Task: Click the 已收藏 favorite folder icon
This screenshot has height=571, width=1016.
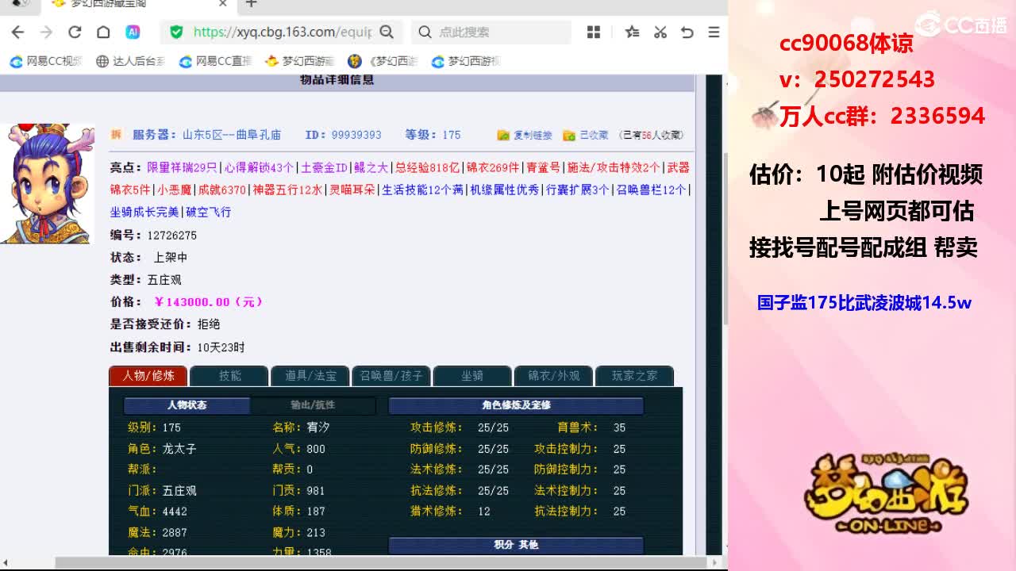Action: tap(568, 136)
